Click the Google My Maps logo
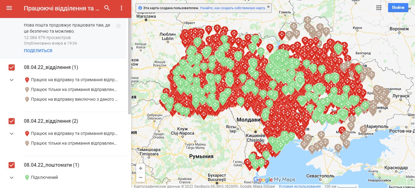This screenshot has height=188, width=415. point(274,179)
